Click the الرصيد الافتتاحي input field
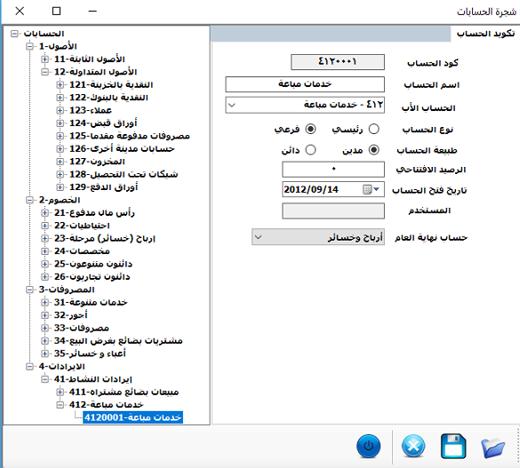The width and height of the screenshot is (520, 468). [x=333, y=170]
